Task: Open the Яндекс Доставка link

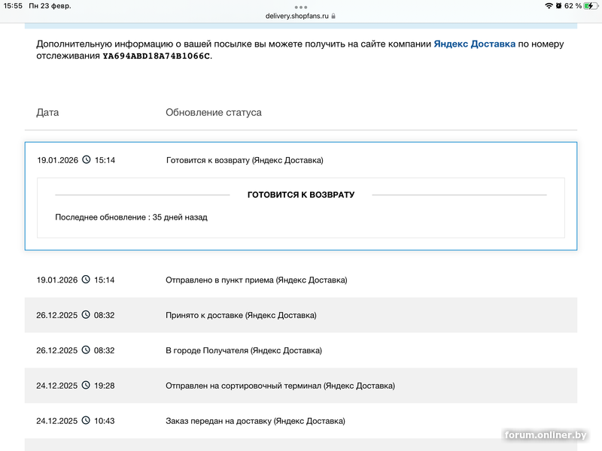Action: (x=474, y=44)
